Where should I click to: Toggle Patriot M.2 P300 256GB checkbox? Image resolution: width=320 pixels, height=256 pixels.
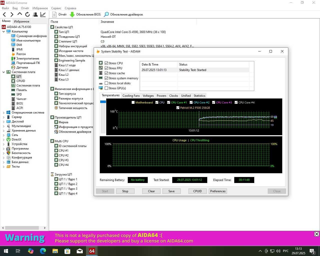click(178, 108)
